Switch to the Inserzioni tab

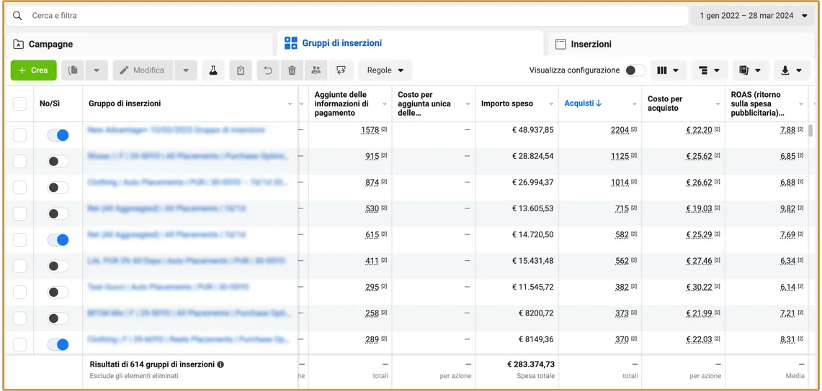[682, 45]
